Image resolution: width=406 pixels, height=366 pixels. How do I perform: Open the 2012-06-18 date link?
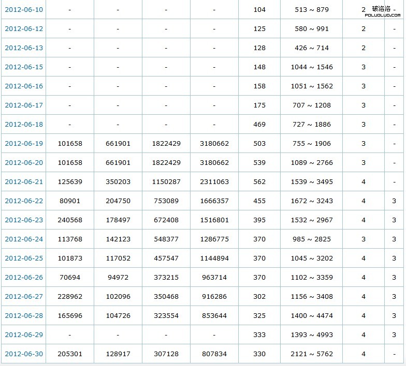[x=24, y=125]
